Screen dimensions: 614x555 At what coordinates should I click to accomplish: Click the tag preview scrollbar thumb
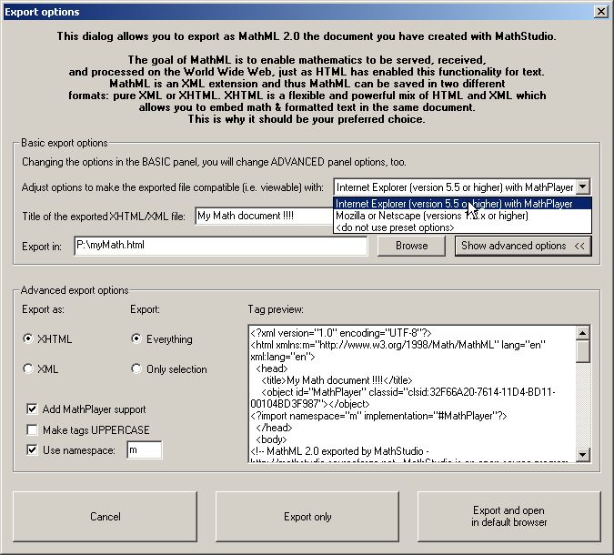coord(583,351)
